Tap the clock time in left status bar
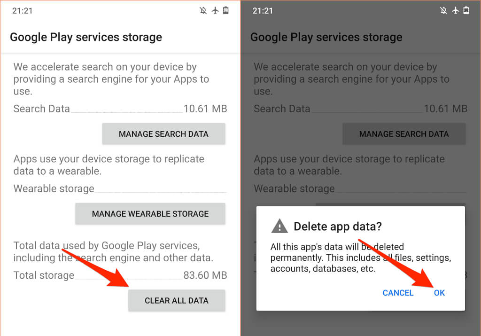The height and width of the screenshot is (336, 481). [23, 11]
